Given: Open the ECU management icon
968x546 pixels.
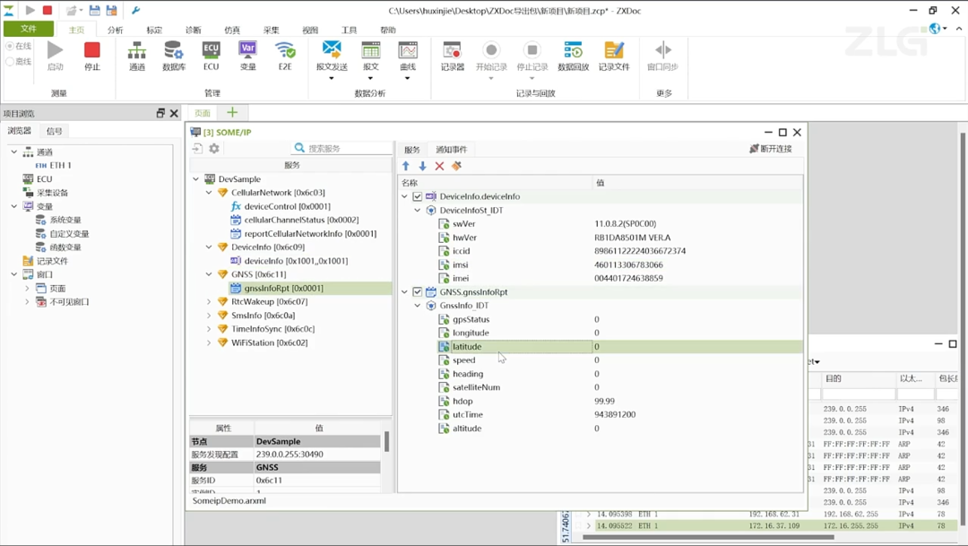Looking at the screenshot, I should click(212, 51).
